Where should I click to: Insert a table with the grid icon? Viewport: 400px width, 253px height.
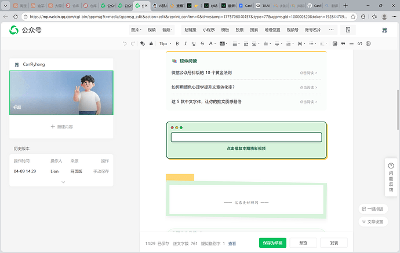point(334,43)
